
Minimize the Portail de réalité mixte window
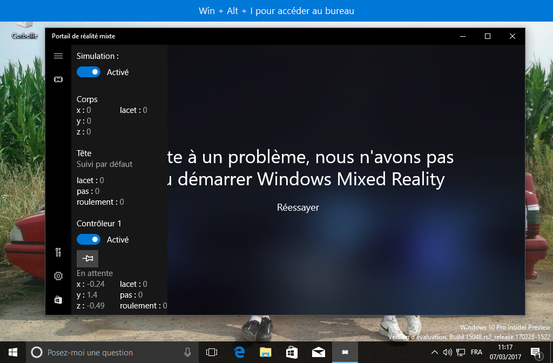[x=463, y=36]
